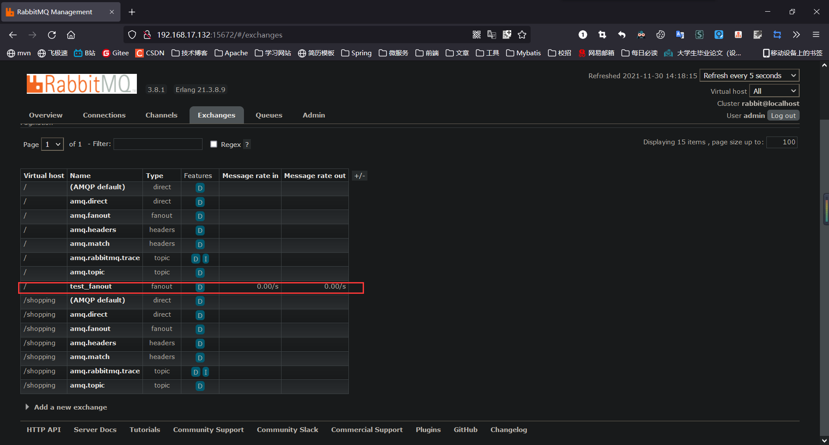Click the shield tracking protection icon
The image size is (829, 445).
click(x=132, y=35)
